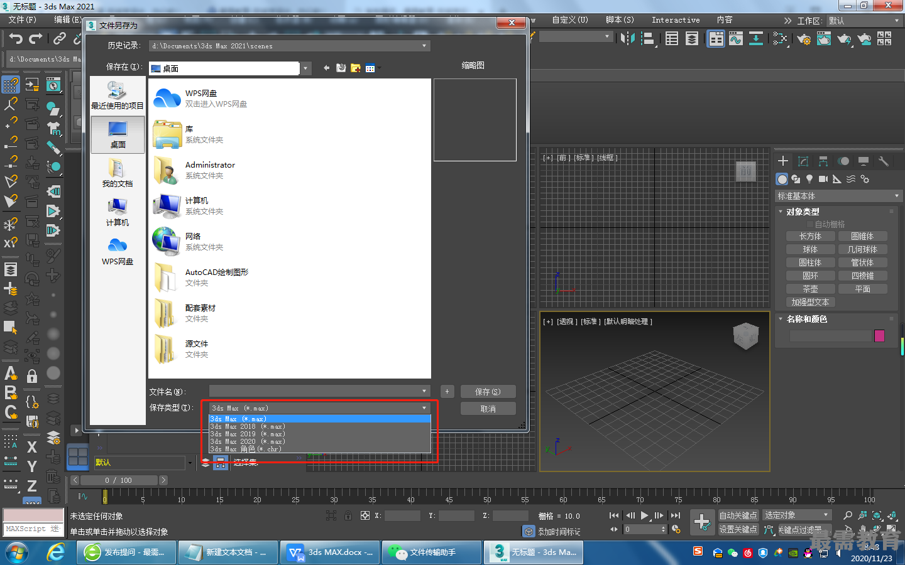905x565 pixels.
Task: Open the 内容 menu
Action: [x=725, y=20]
